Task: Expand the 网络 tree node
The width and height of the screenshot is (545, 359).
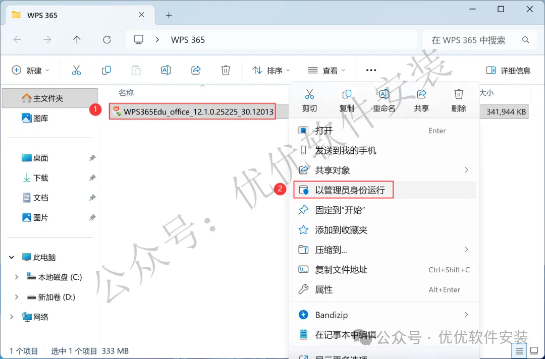Action: 12,317
